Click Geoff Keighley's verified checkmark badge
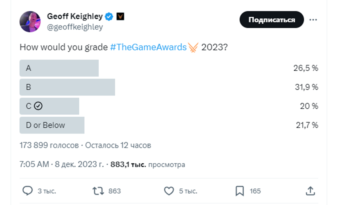 [x=109, y=17]
